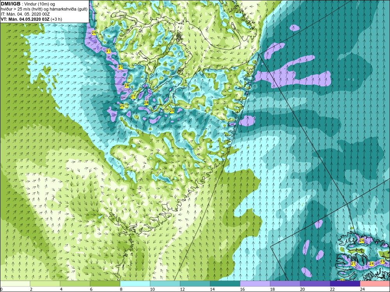Click the legend scale value 2
Image resolution: width=390 pixels, height=292 pixels.
point(31,289)
